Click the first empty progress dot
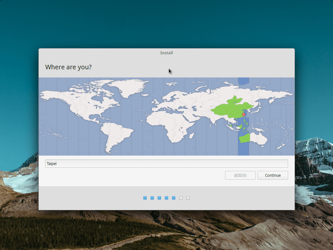The image size is (333, 250). (x=181, y=198)
